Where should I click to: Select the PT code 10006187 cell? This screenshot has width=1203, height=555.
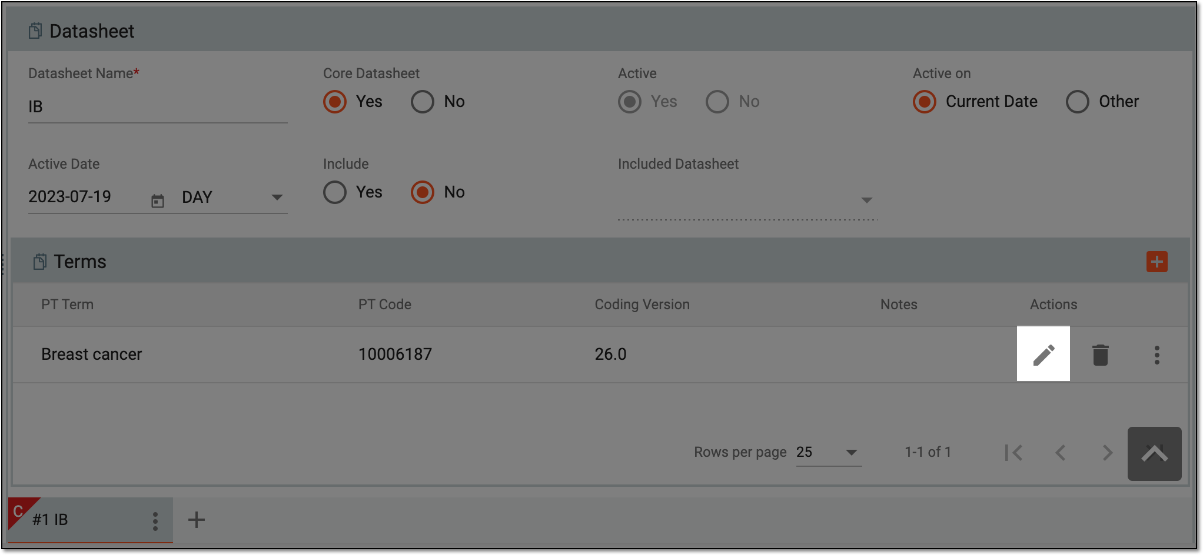point(396,355)
